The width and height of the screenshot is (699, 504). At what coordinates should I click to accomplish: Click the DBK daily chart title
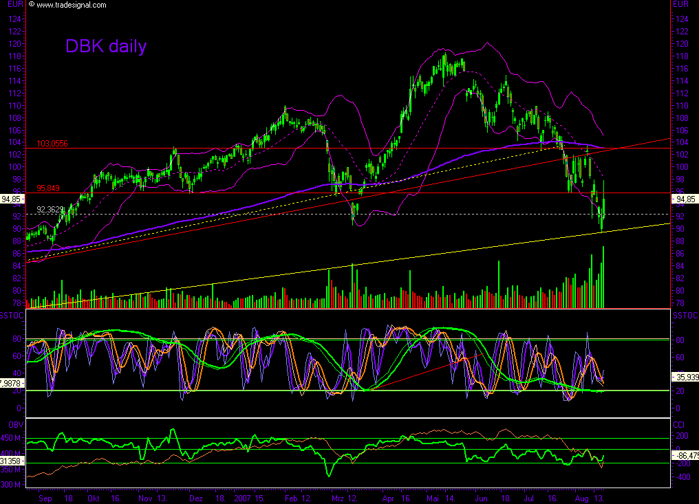pos(106,47)
